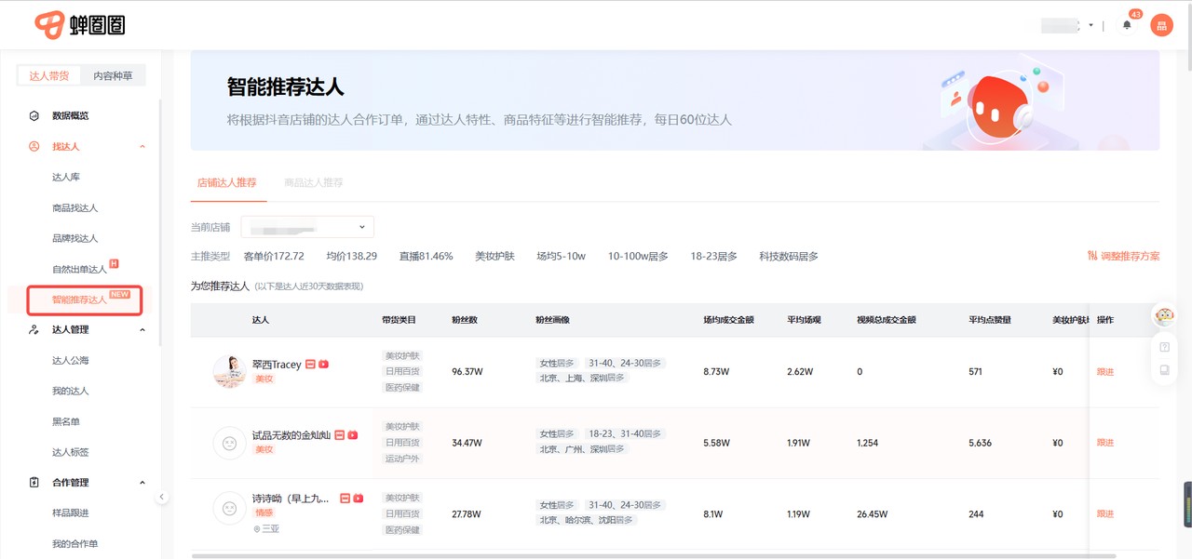Click the video icon beside 试品无数的金灿灿
The width and height of the screenshot is (1192, 559).
point(353,435)
